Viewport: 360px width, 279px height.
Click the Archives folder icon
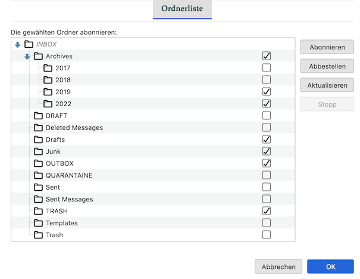coord(38,56)
